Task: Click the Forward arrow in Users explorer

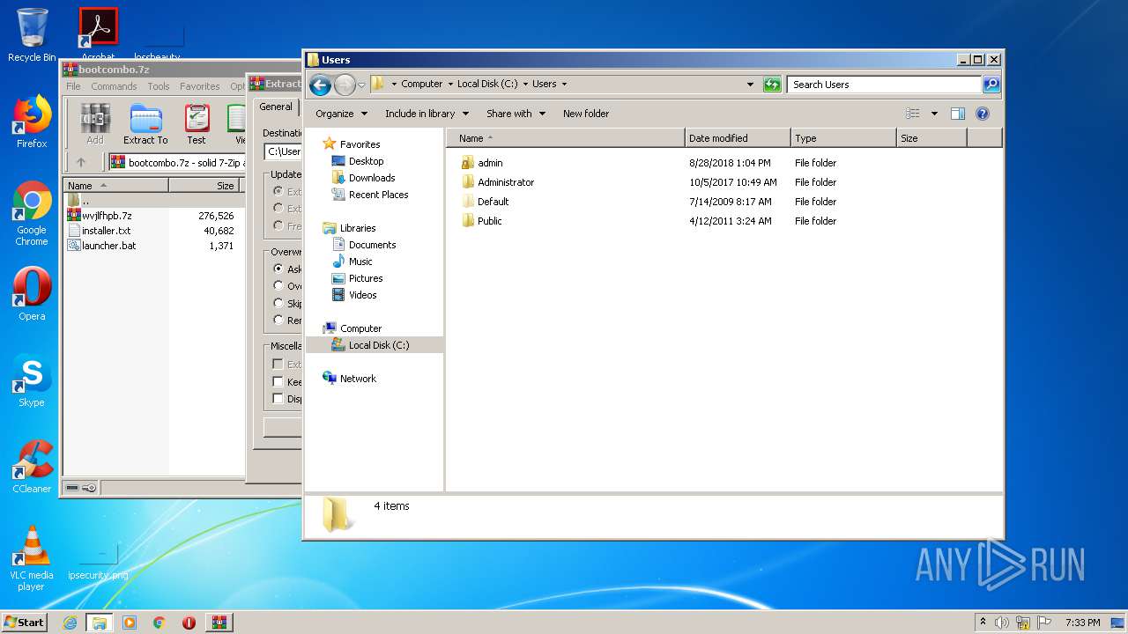Action: [345, 85]
